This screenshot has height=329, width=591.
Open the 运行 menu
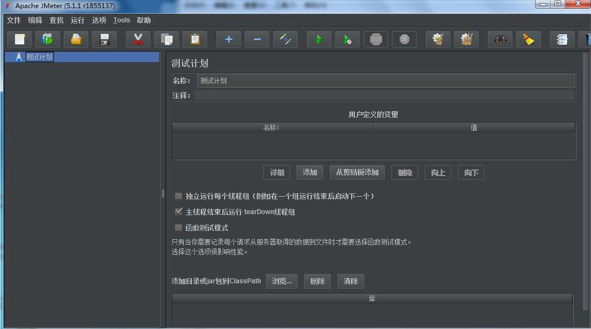(x=77, y=20)
